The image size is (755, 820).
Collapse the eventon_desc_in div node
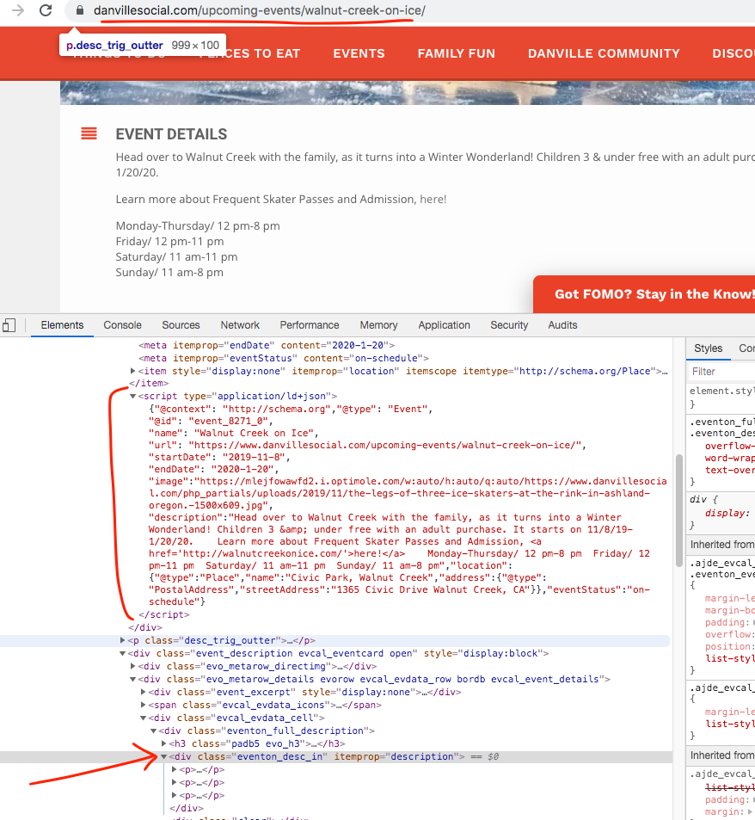(x=164, y=757)
